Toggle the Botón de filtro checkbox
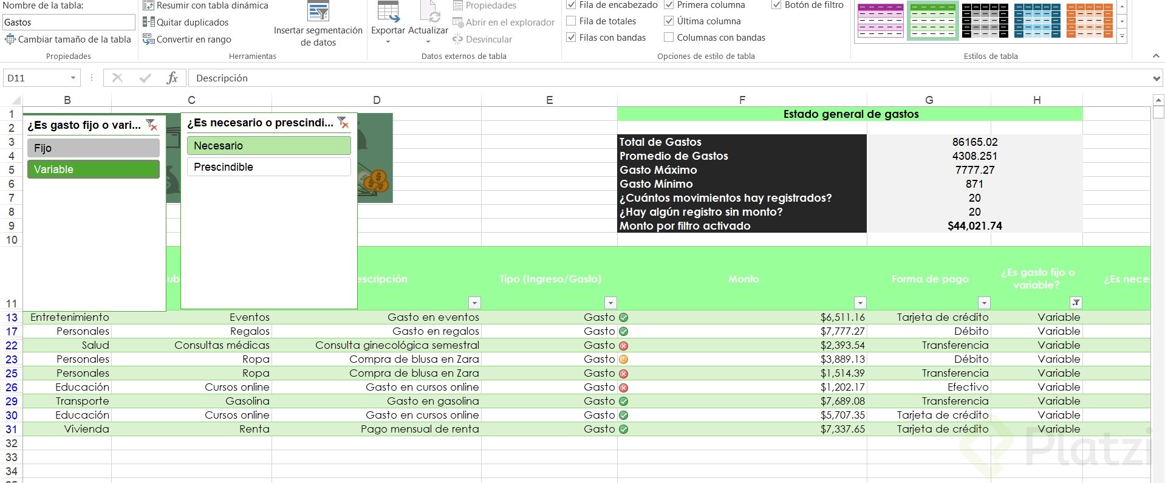This screenshot has height=483, width=1165. pos(776,5)
